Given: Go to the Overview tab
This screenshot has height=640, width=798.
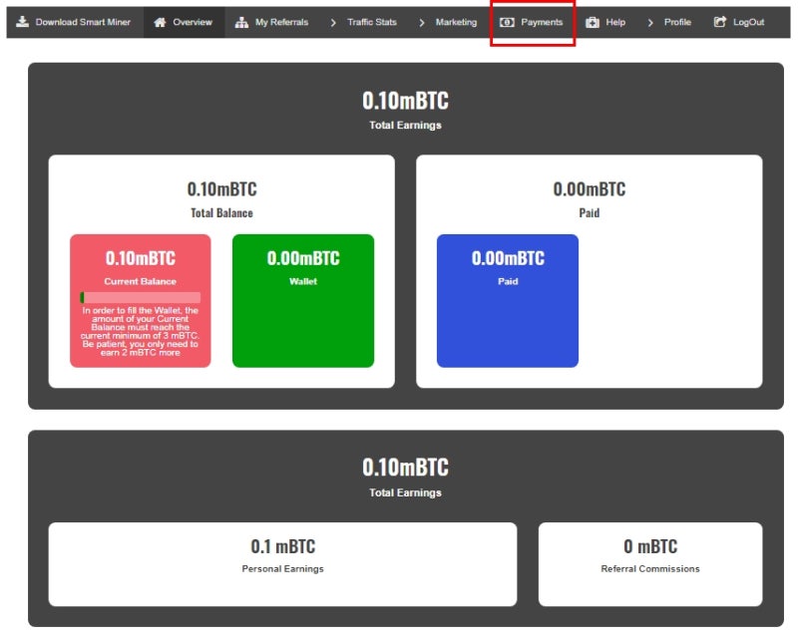Looking at the screenshot, I should coord(184,22).
